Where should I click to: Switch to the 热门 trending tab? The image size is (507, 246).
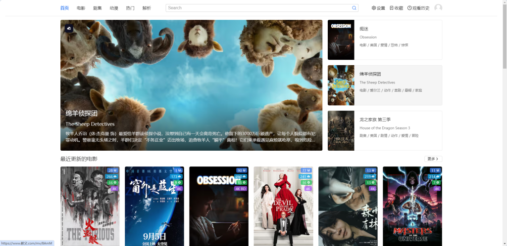pyautogui.click(x=130, y=8)
